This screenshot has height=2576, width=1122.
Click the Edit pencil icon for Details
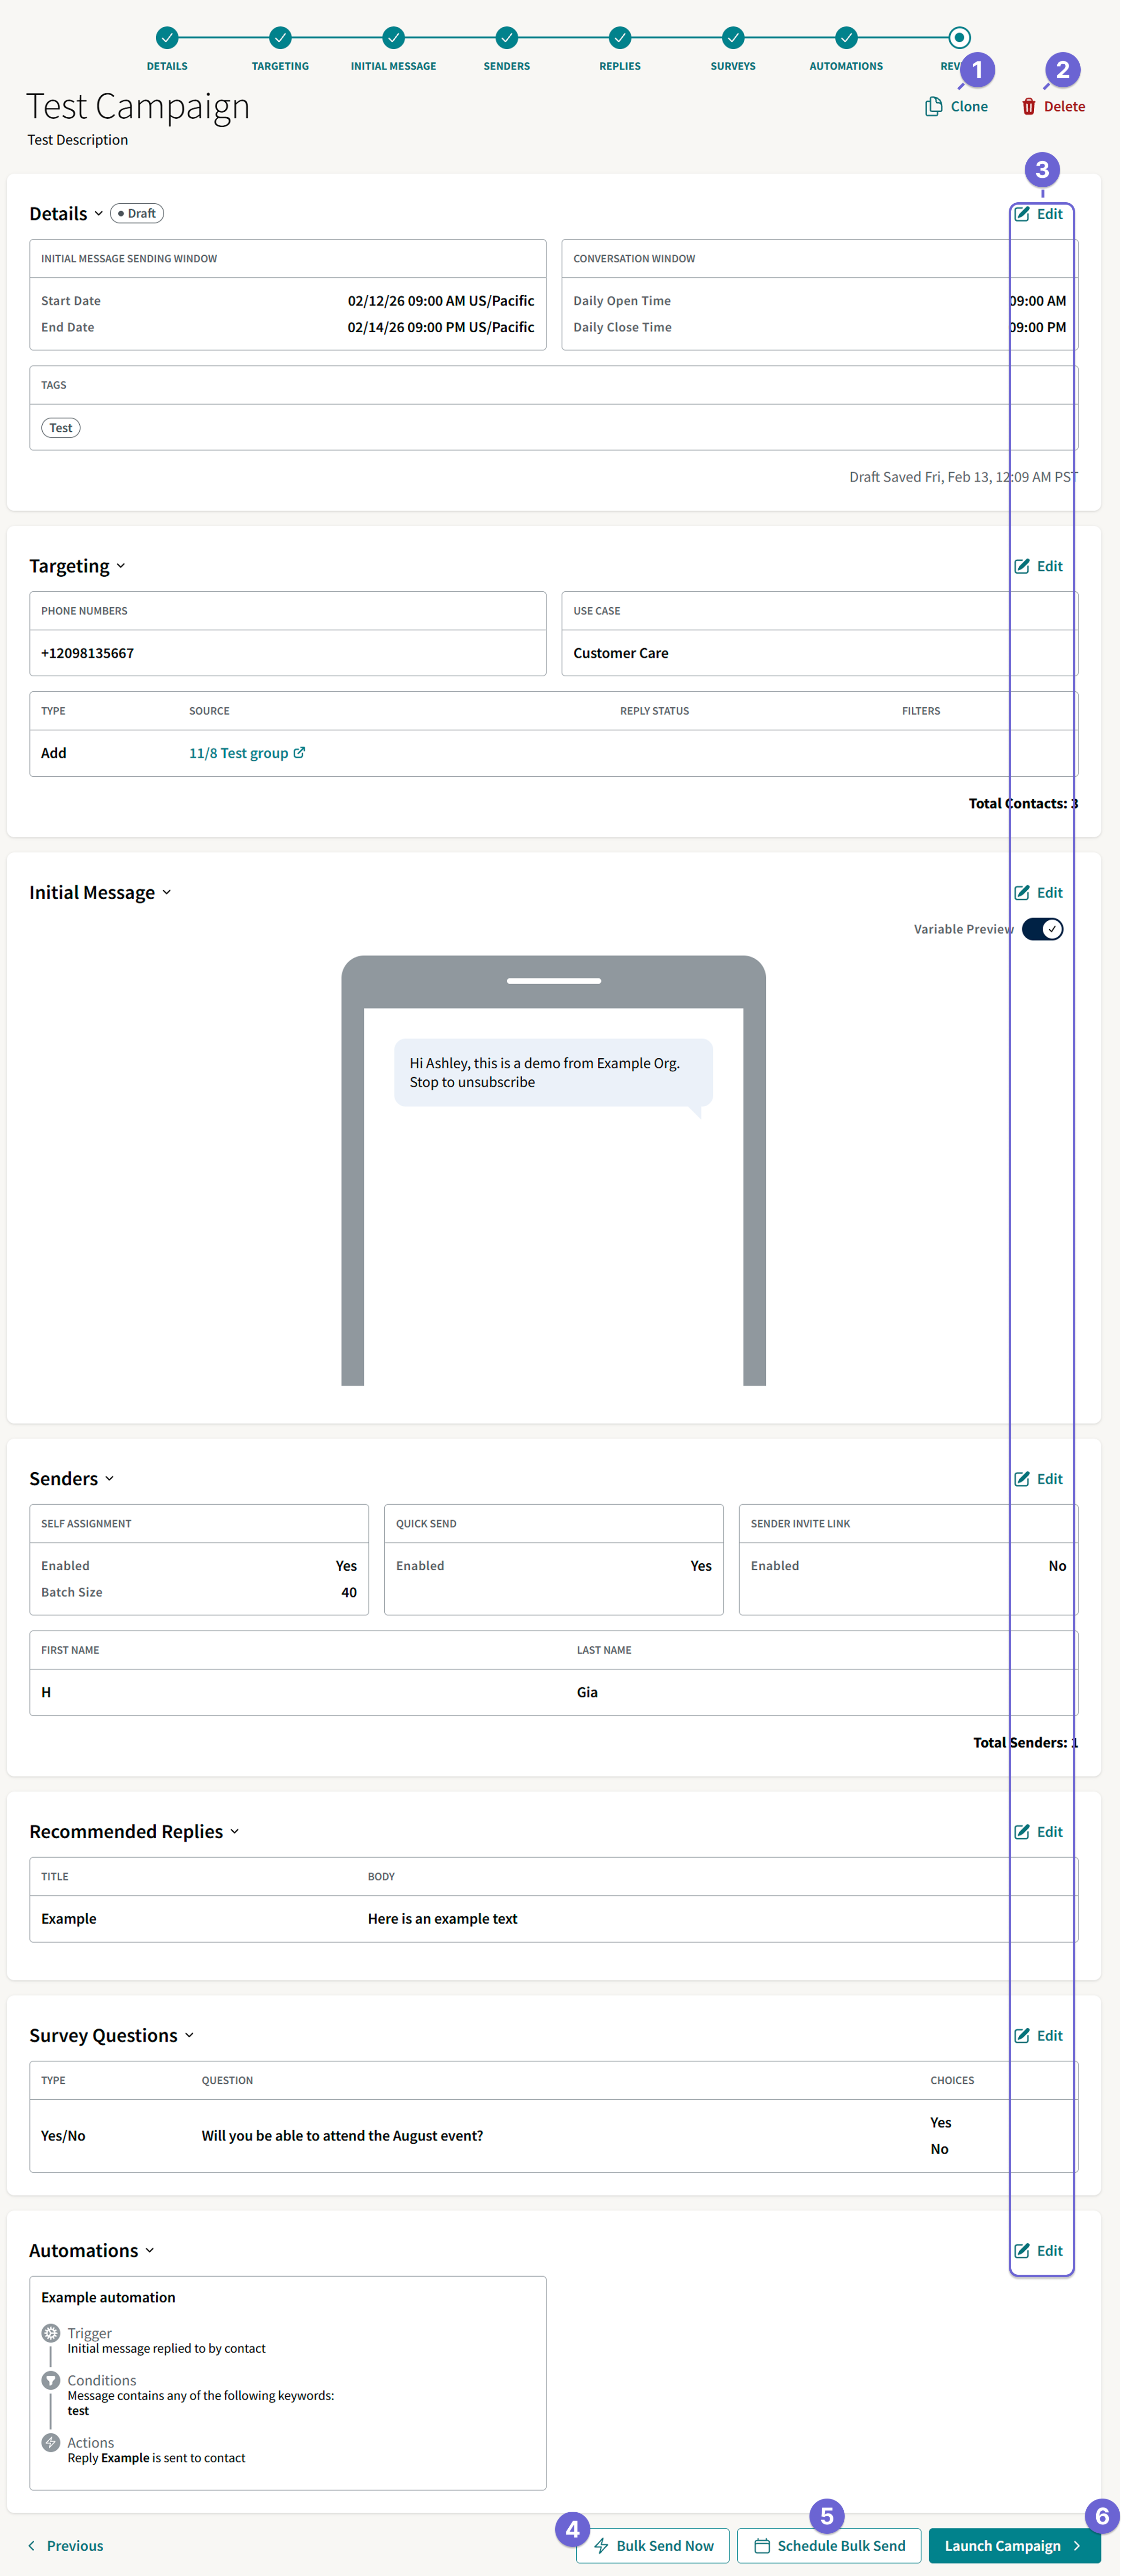click(1022, 213)
